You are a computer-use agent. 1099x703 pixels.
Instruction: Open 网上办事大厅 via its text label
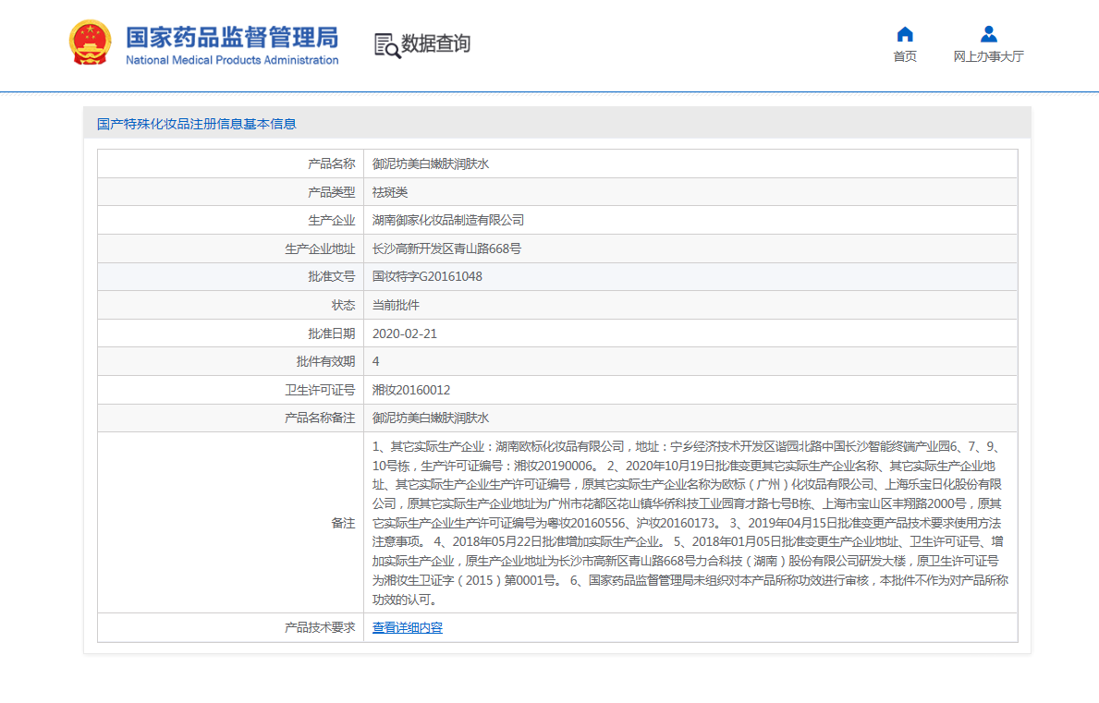pyautogui.click(x=988, y=57)
